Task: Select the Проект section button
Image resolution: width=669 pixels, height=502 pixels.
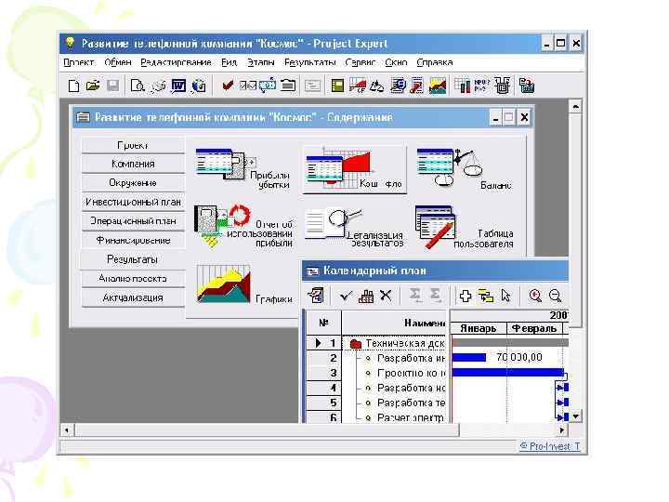Action: [133, 145]
